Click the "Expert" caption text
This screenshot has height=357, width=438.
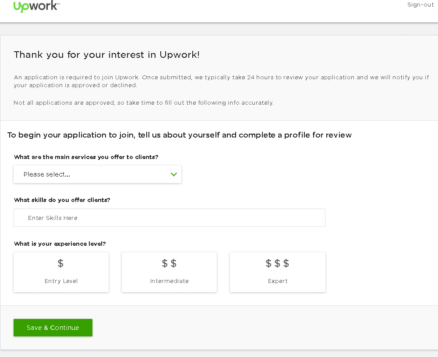point(278,281)
